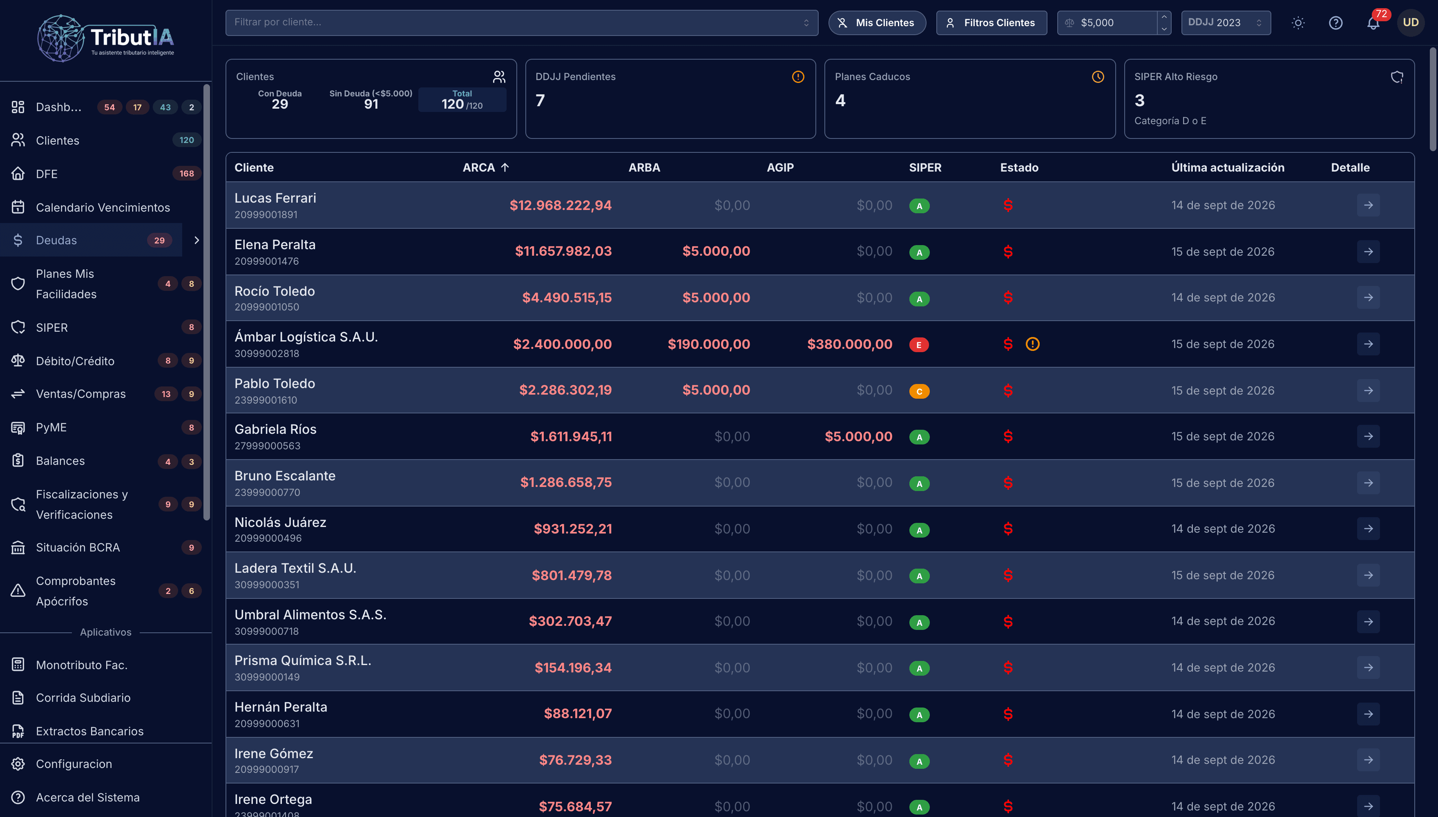
Task: Click the Clientes card people icon
Action: [x=499, y=77]
